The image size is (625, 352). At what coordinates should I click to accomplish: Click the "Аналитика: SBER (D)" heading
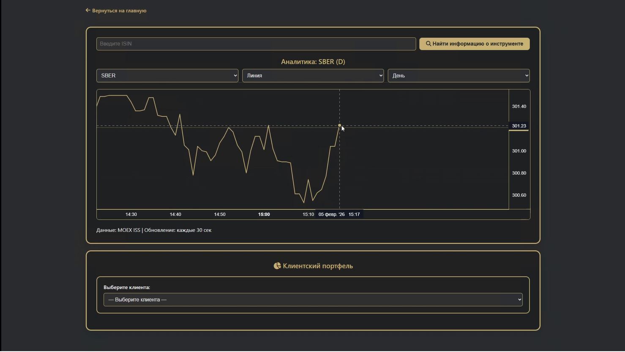313,62
